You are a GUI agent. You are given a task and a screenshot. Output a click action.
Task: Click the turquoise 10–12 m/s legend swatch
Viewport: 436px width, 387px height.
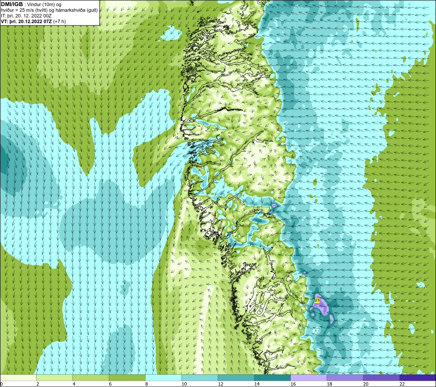[x=200, y=377]
